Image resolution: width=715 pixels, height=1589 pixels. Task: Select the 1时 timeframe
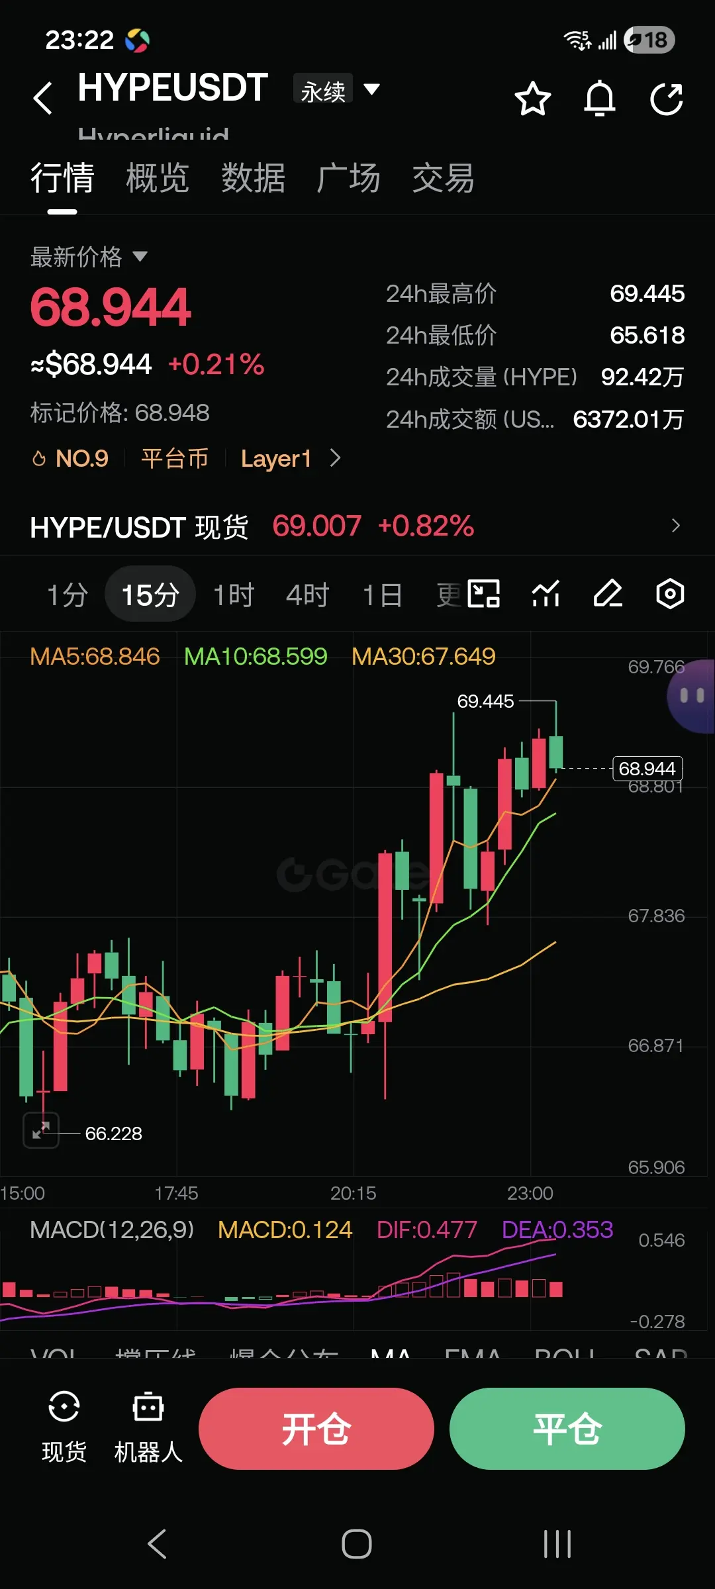click(x=234, y=595)
